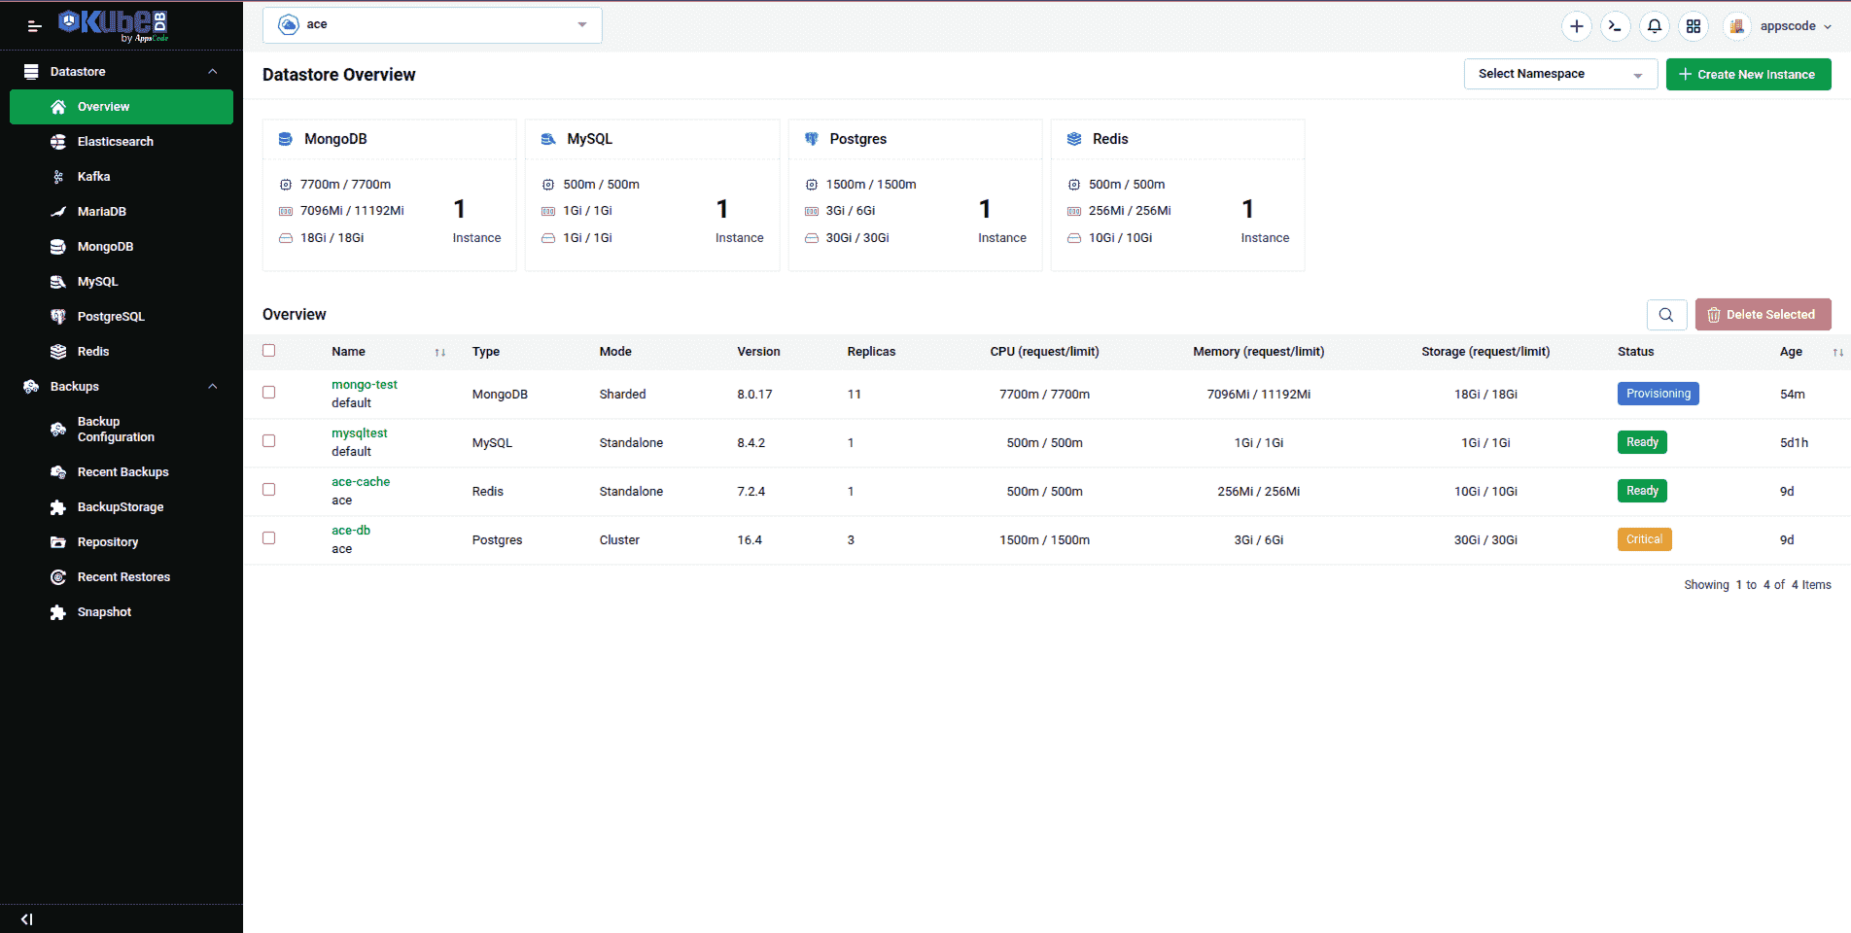Click the 'Sharded' mode cell

(623, 395)
